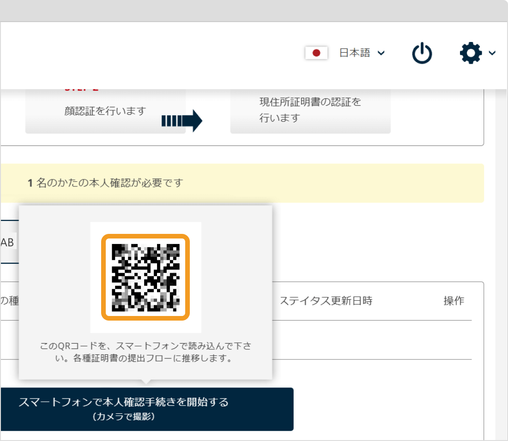Click the QR code image

pyautogui.click(x=145, y=277)
